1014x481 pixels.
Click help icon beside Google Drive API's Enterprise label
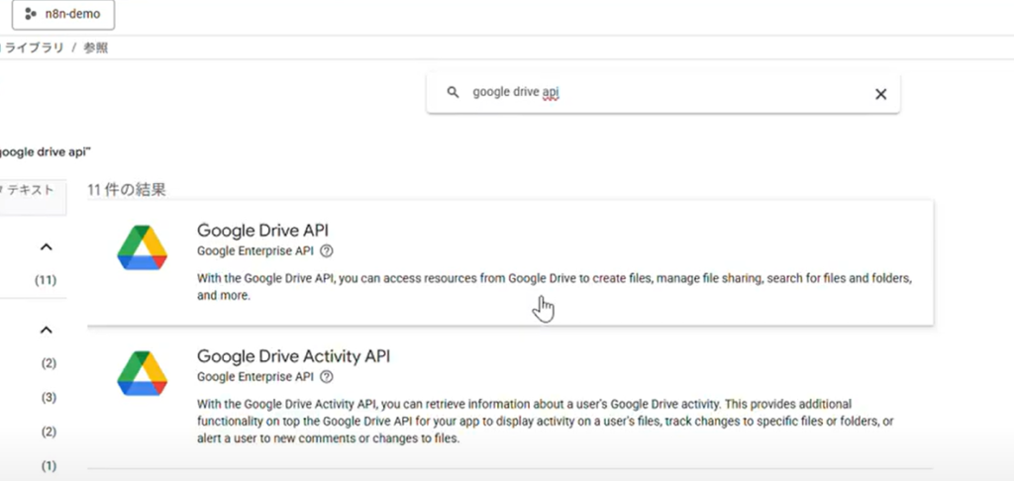pyautogui.click(x=327, y=250)
